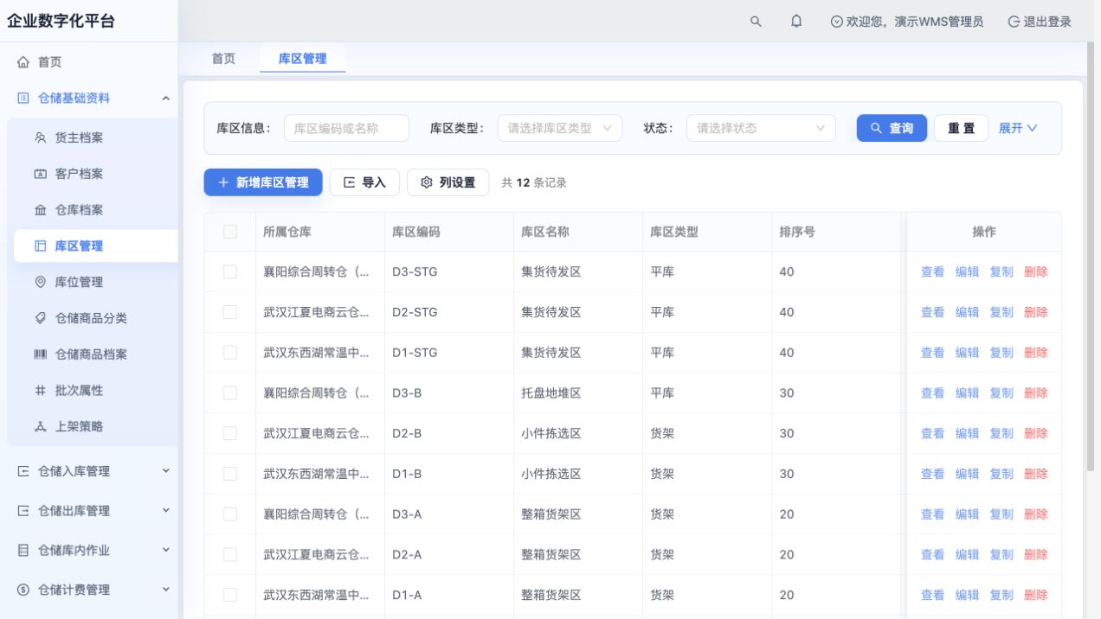
Task: Check the box for row D3-A
Action: [x=230, y=514]
